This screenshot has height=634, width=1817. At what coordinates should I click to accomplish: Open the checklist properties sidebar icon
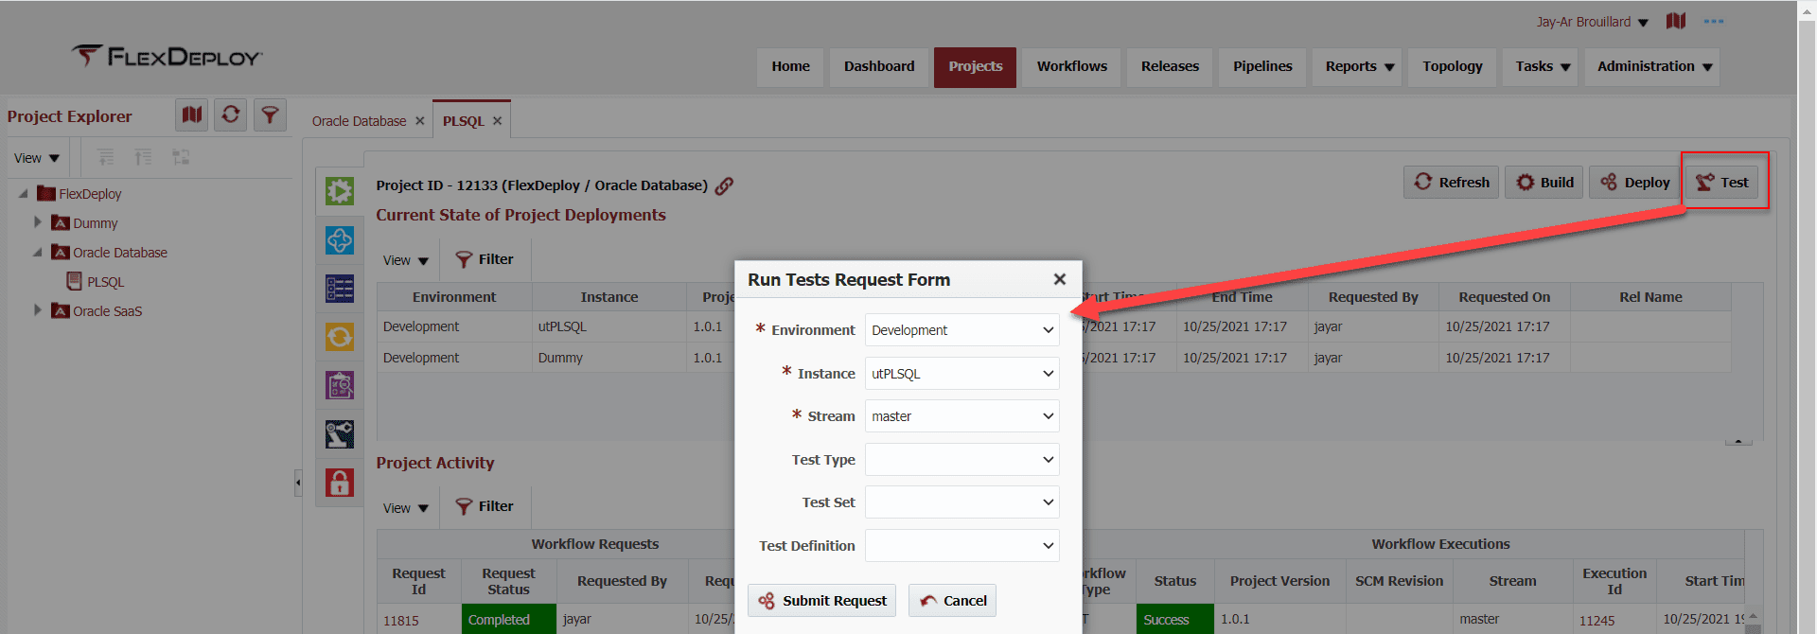click(340, 289)
